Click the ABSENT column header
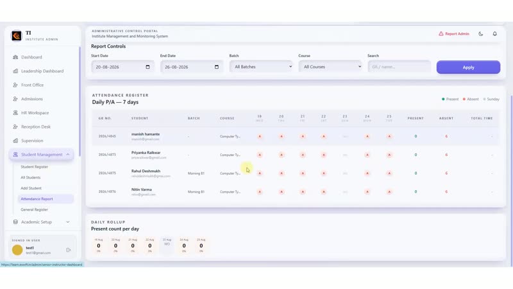513x289 pixels. [x=446, y=118]
